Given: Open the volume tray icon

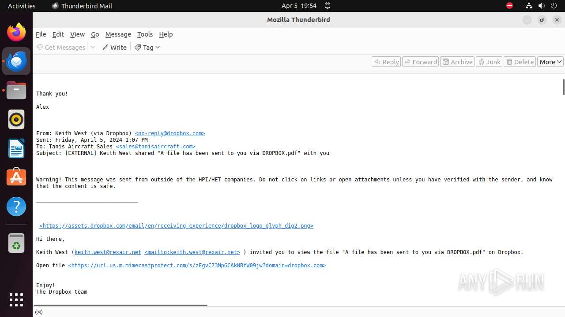Looking at the screenshot, I should coord(541,6).
